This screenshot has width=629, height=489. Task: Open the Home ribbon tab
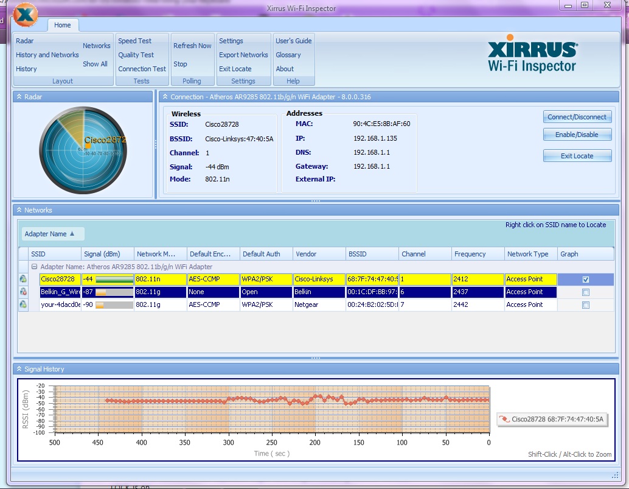tap(63, 25)
